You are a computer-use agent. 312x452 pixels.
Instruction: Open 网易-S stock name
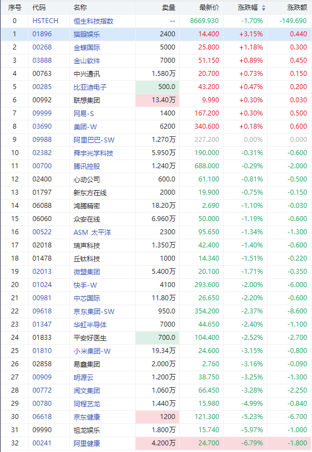tap(83, 114)
